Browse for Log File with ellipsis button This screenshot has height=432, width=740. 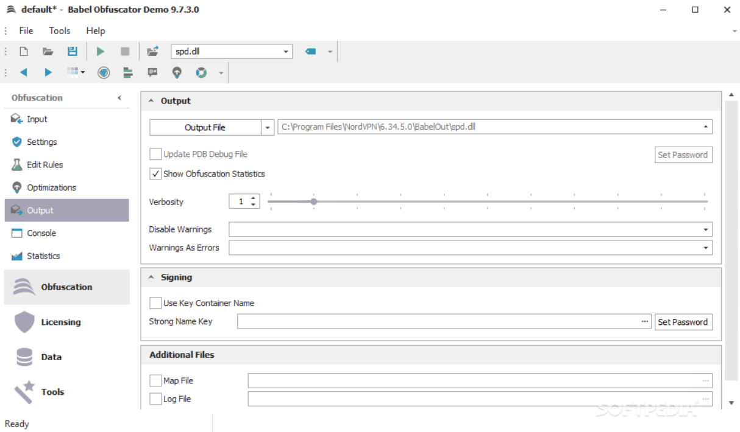pos(705,399)
